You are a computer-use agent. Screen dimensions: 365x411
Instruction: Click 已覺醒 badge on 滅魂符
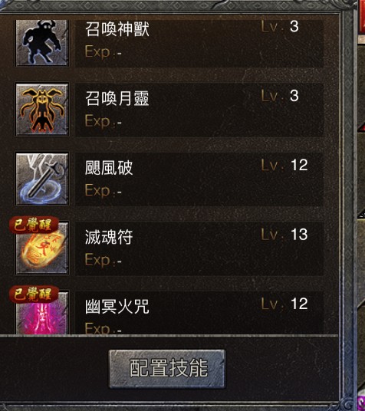[x=33, y=225]
